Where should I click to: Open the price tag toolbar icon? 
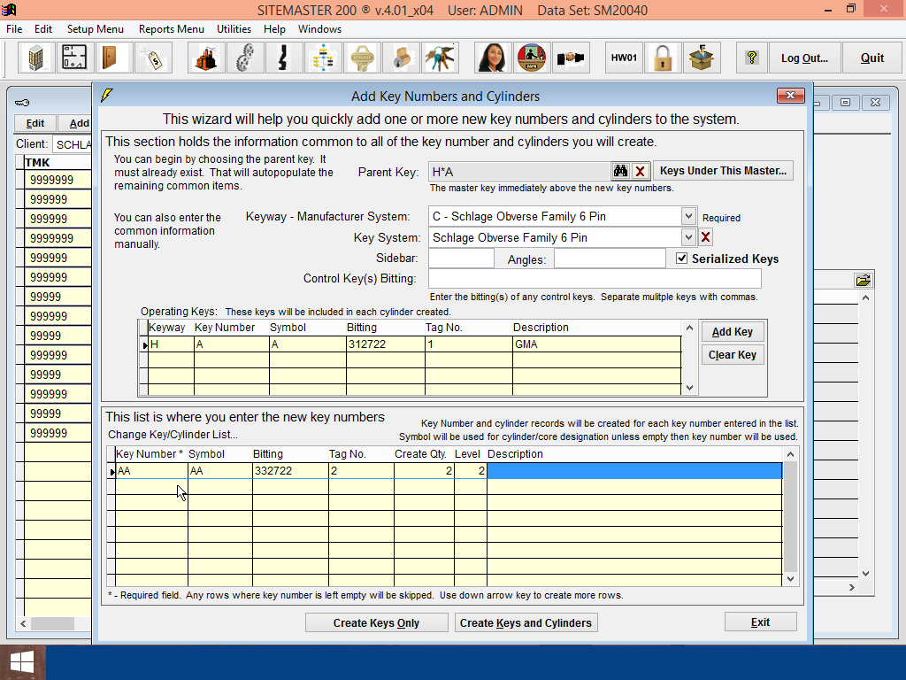click(x=153, y=58)
